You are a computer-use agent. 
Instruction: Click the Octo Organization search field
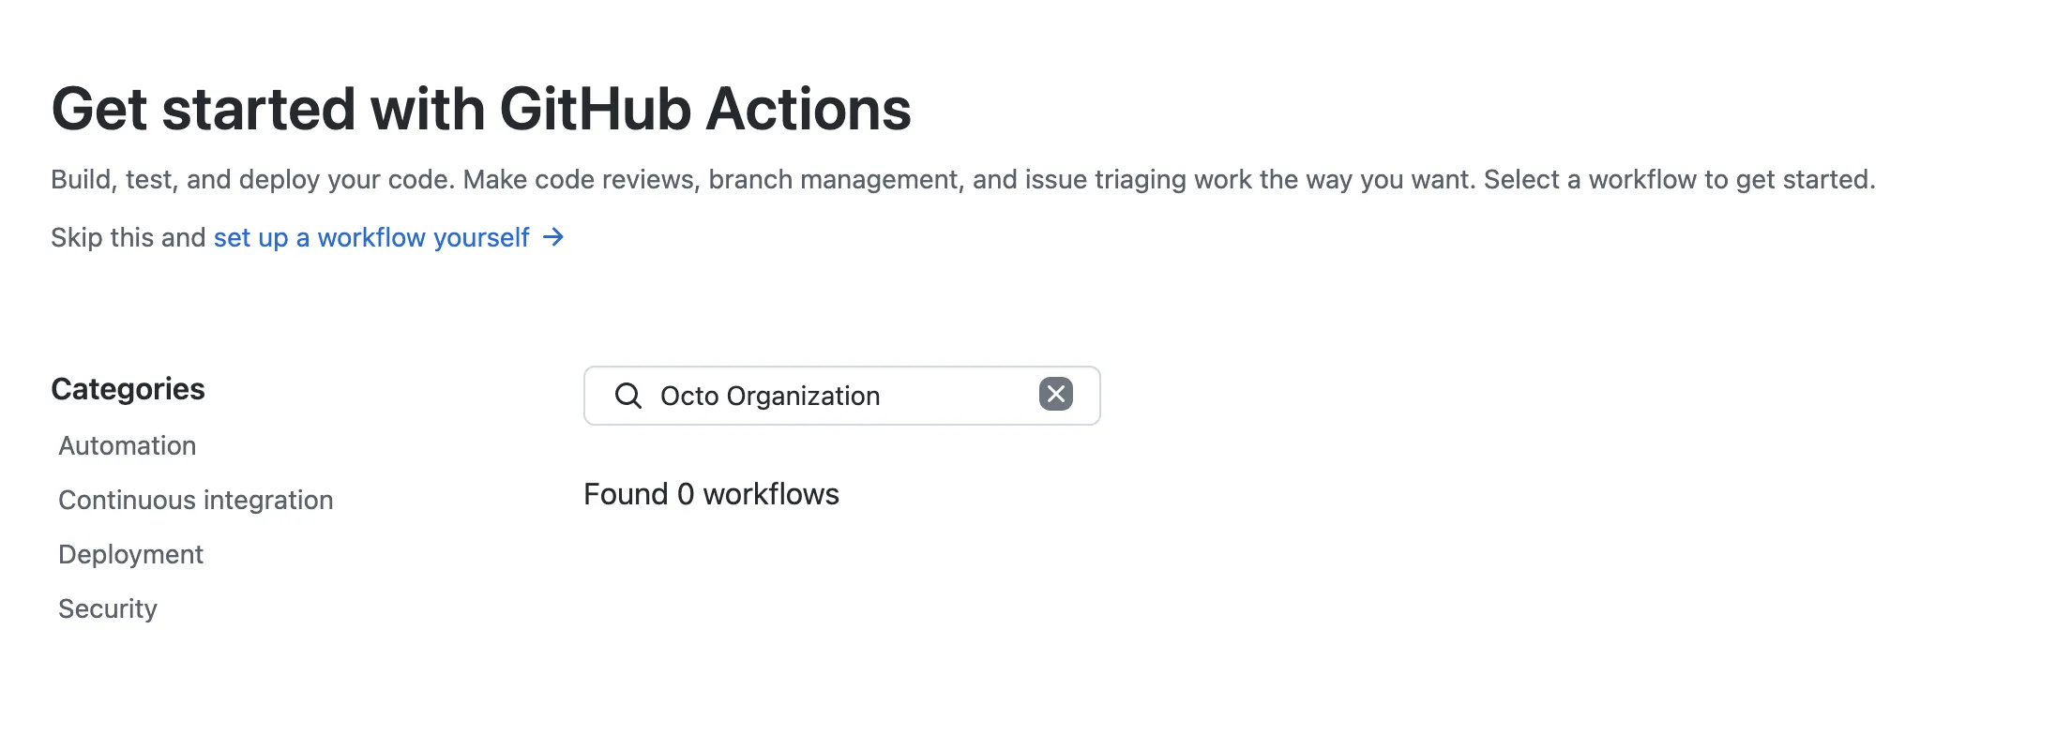click(844, 396)
